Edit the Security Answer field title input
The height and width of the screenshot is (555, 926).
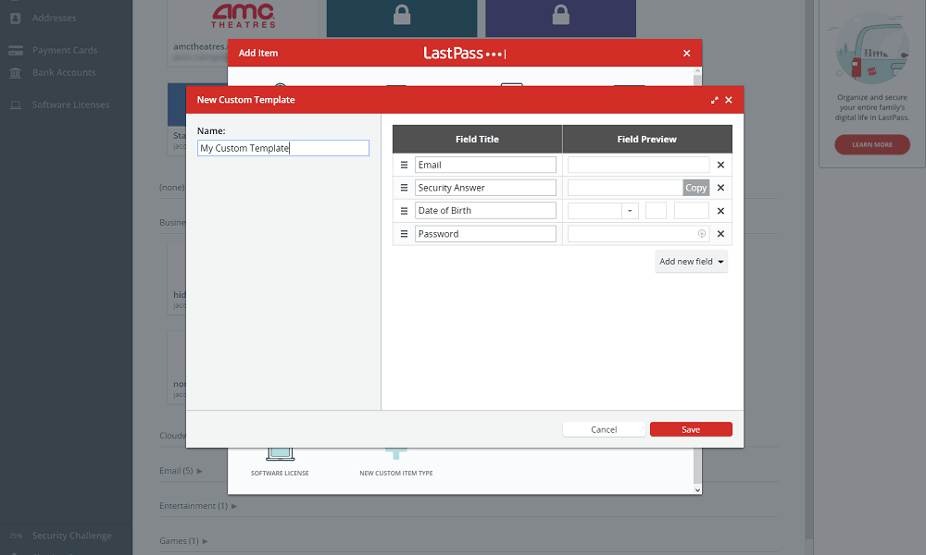[485, 188]
